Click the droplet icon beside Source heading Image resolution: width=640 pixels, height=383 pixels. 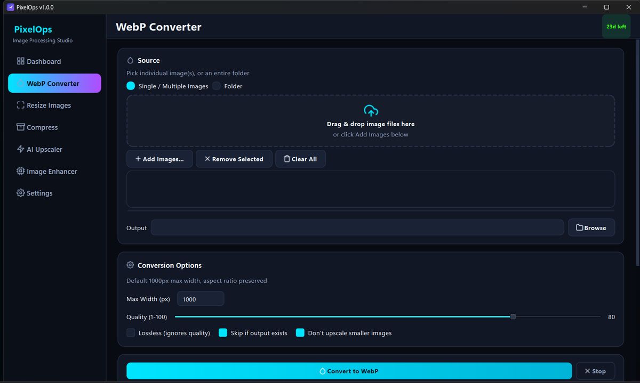coord(130,60)
